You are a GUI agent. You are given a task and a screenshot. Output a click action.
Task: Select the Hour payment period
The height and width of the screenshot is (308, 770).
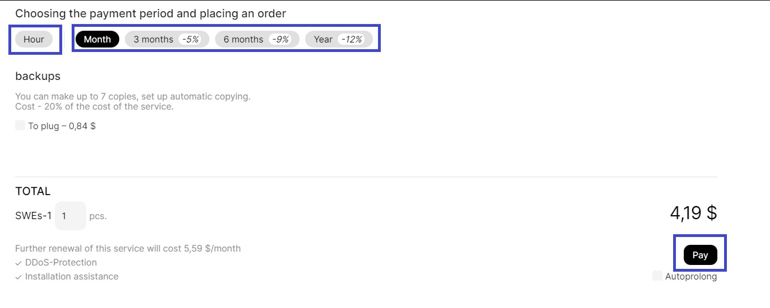click(x=34, y=39)
